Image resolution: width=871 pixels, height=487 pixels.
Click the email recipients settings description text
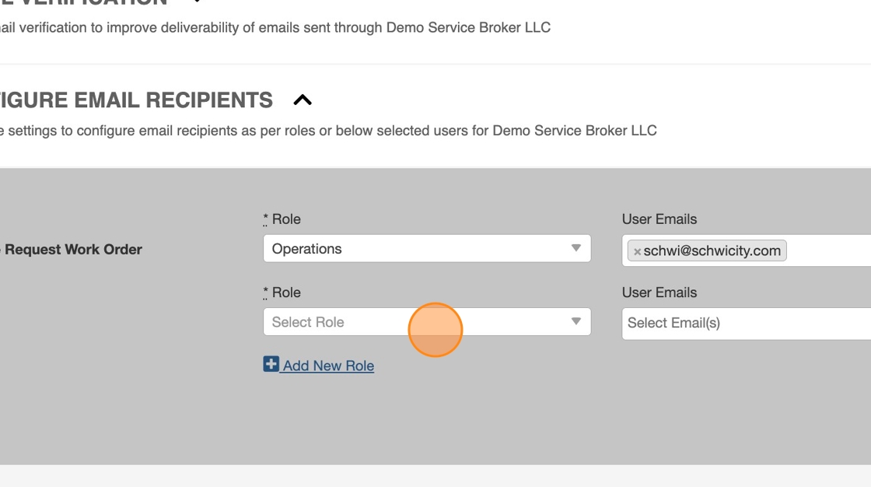[x=327, y=131]
